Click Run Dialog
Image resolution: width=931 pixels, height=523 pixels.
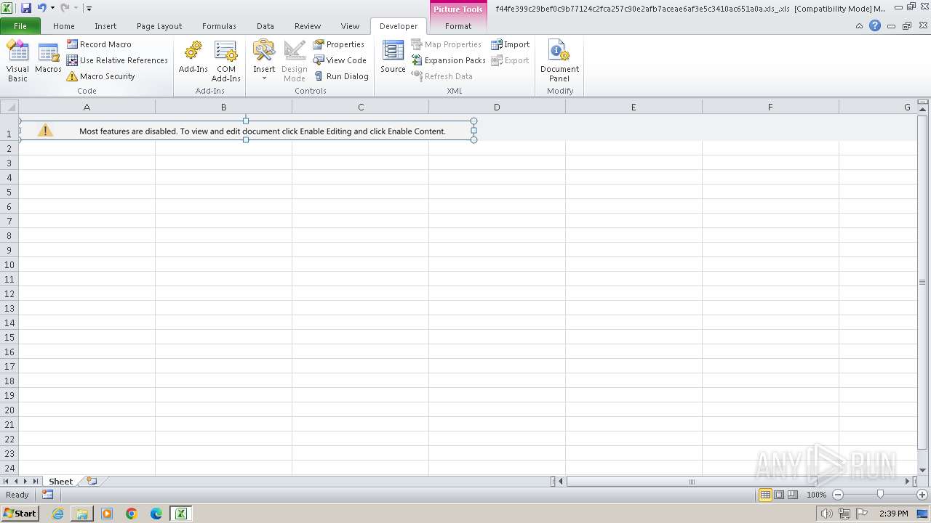(x=341, y=76)
